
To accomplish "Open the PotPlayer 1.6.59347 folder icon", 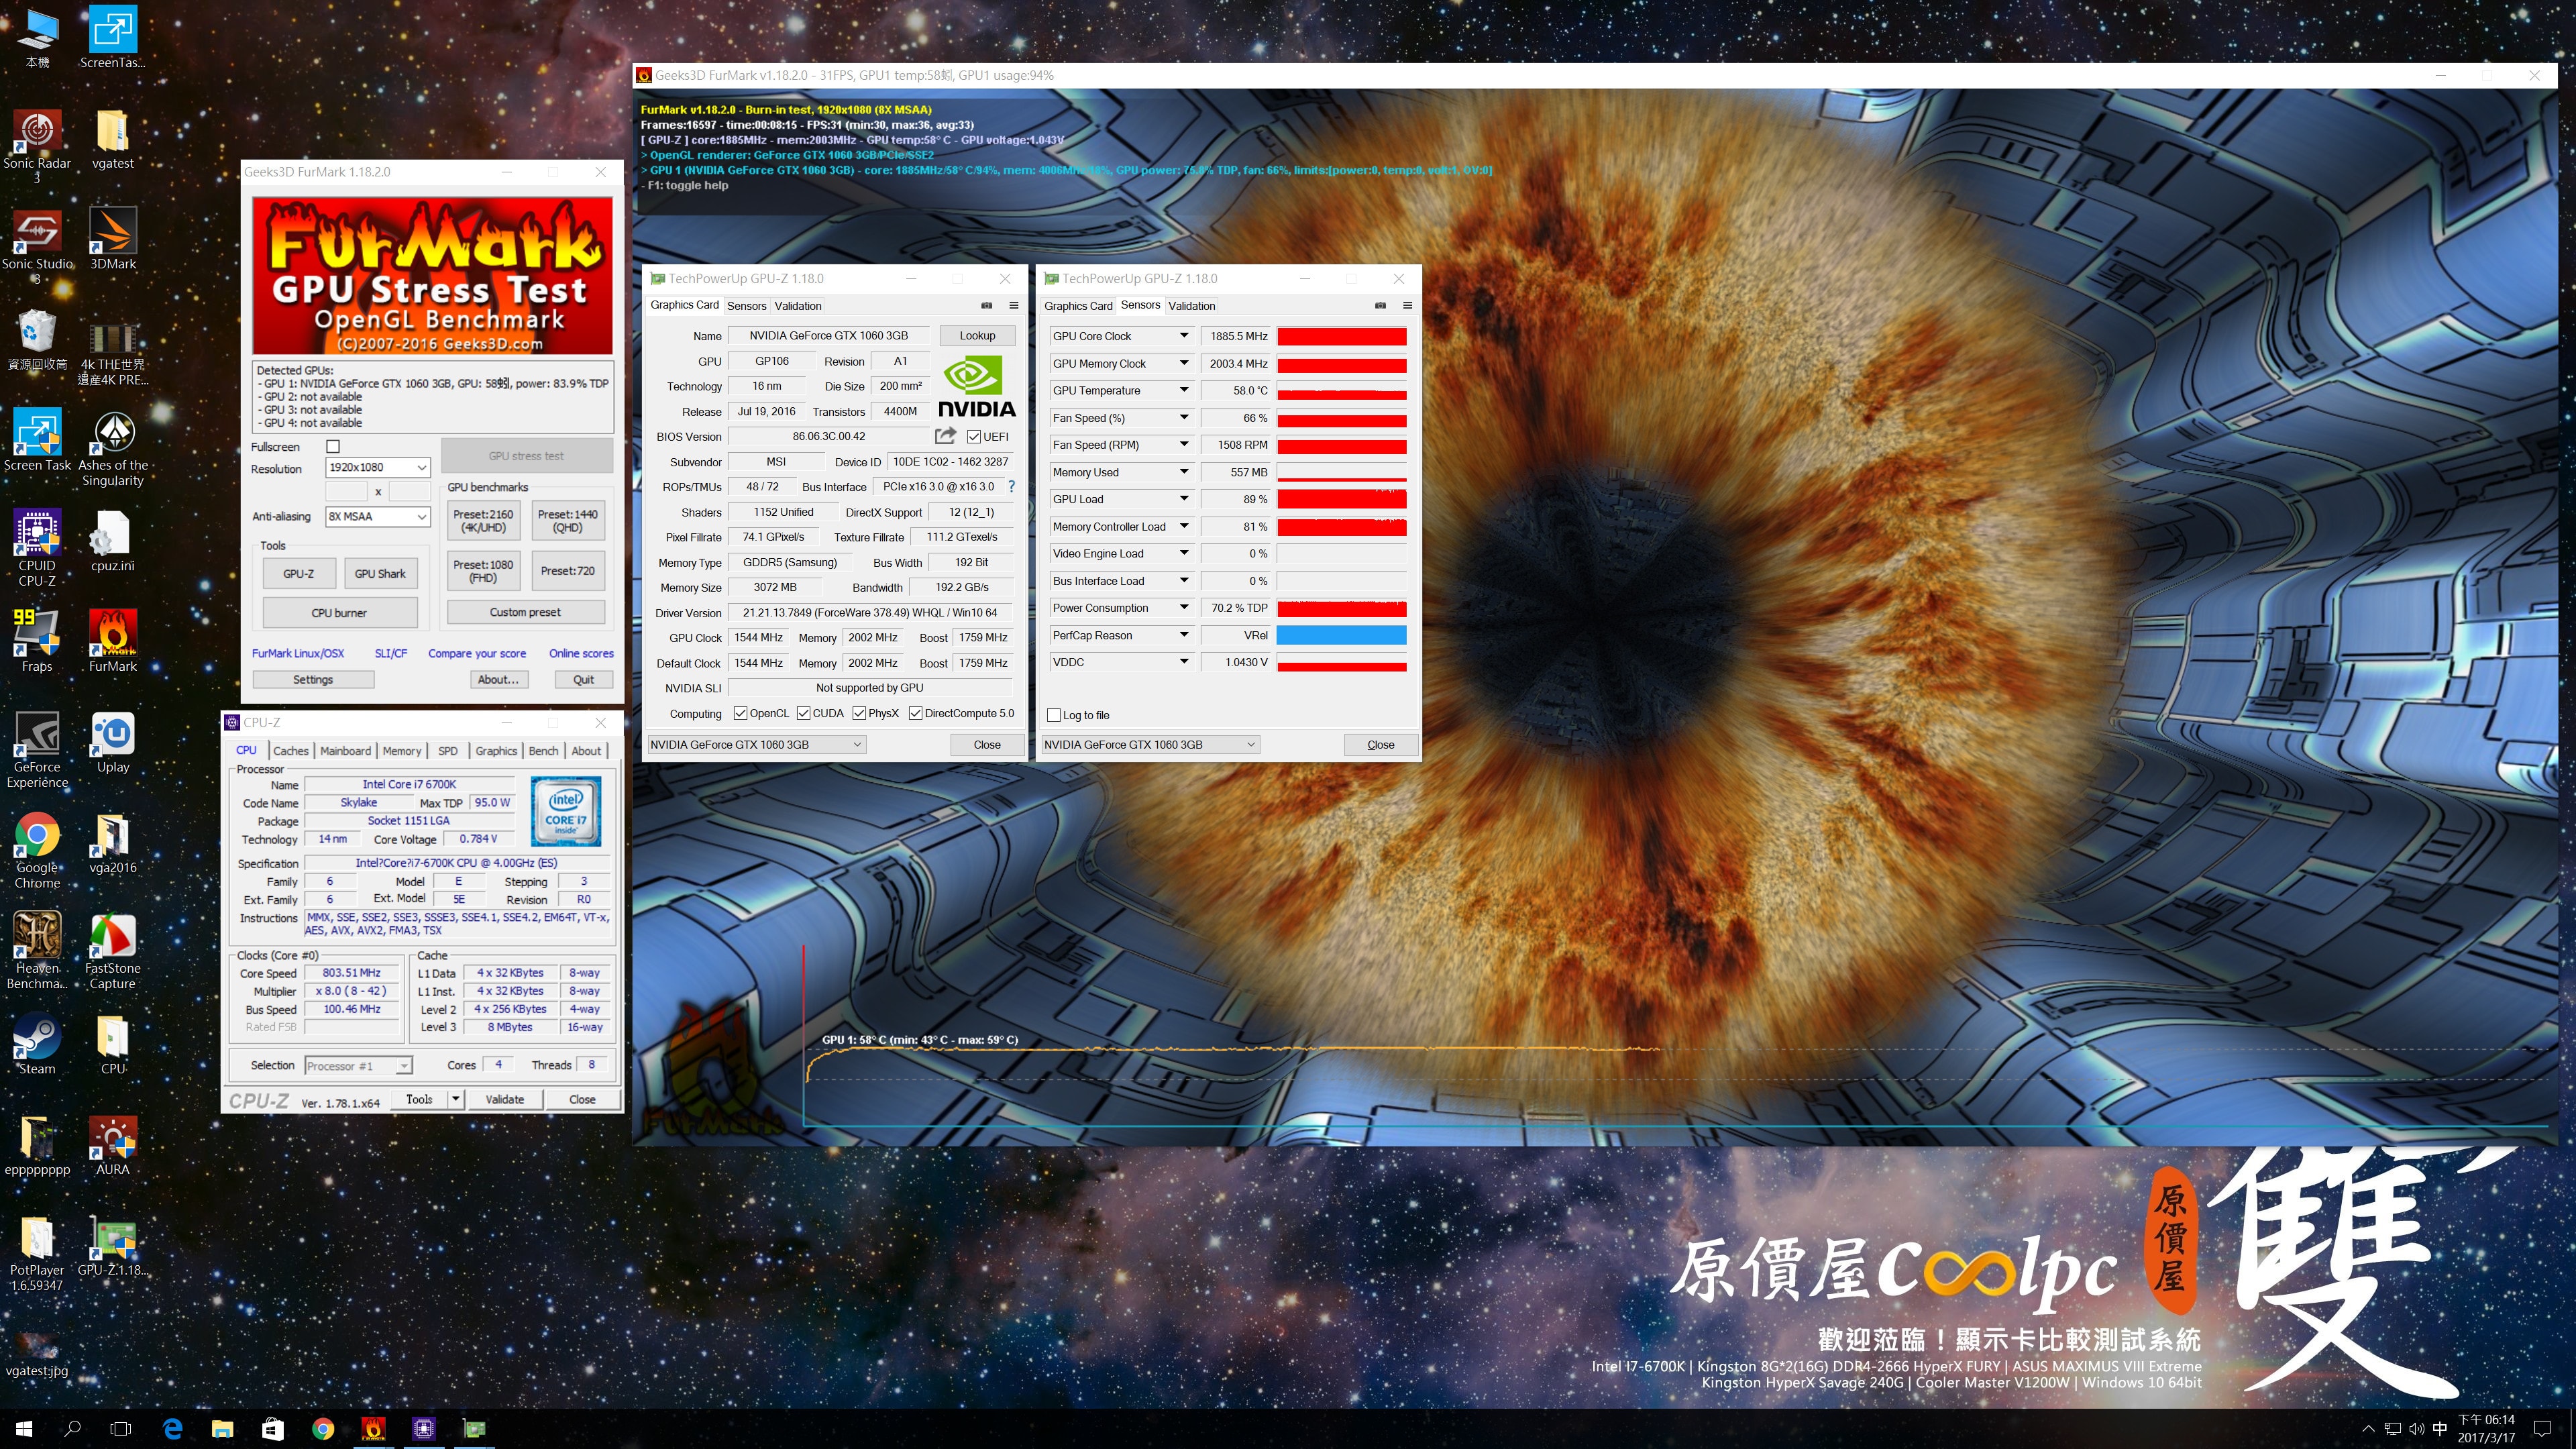I will coord(37,1254).
